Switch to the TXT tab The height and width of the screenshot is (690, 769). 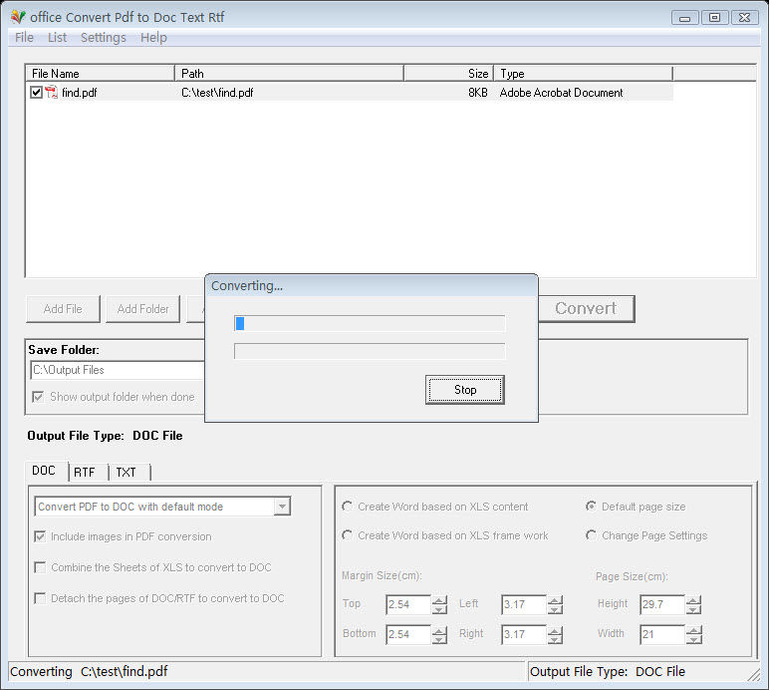(x=127, y=473)
